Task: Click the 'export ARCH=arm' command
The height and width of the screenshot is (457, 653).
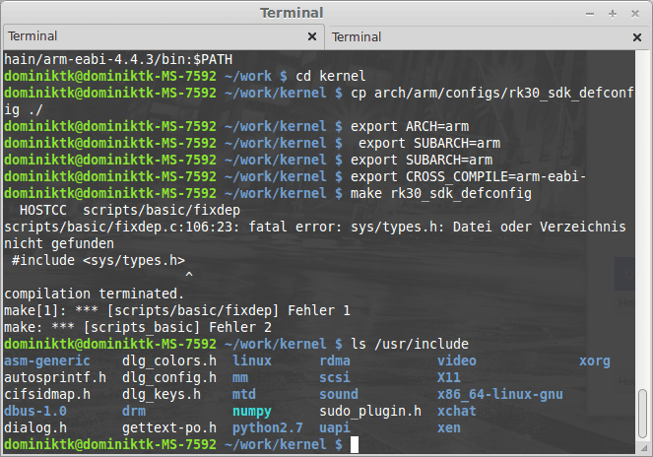Action: [410, 127]
